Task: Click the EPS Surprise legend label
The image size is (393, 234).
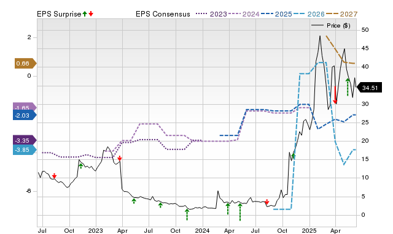Action: pos(59,14)
